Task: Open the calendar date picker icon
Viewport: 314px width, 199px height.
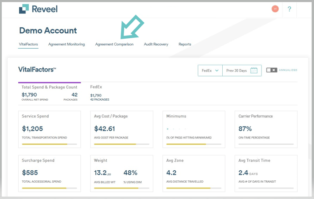Action: coord(254,70)
